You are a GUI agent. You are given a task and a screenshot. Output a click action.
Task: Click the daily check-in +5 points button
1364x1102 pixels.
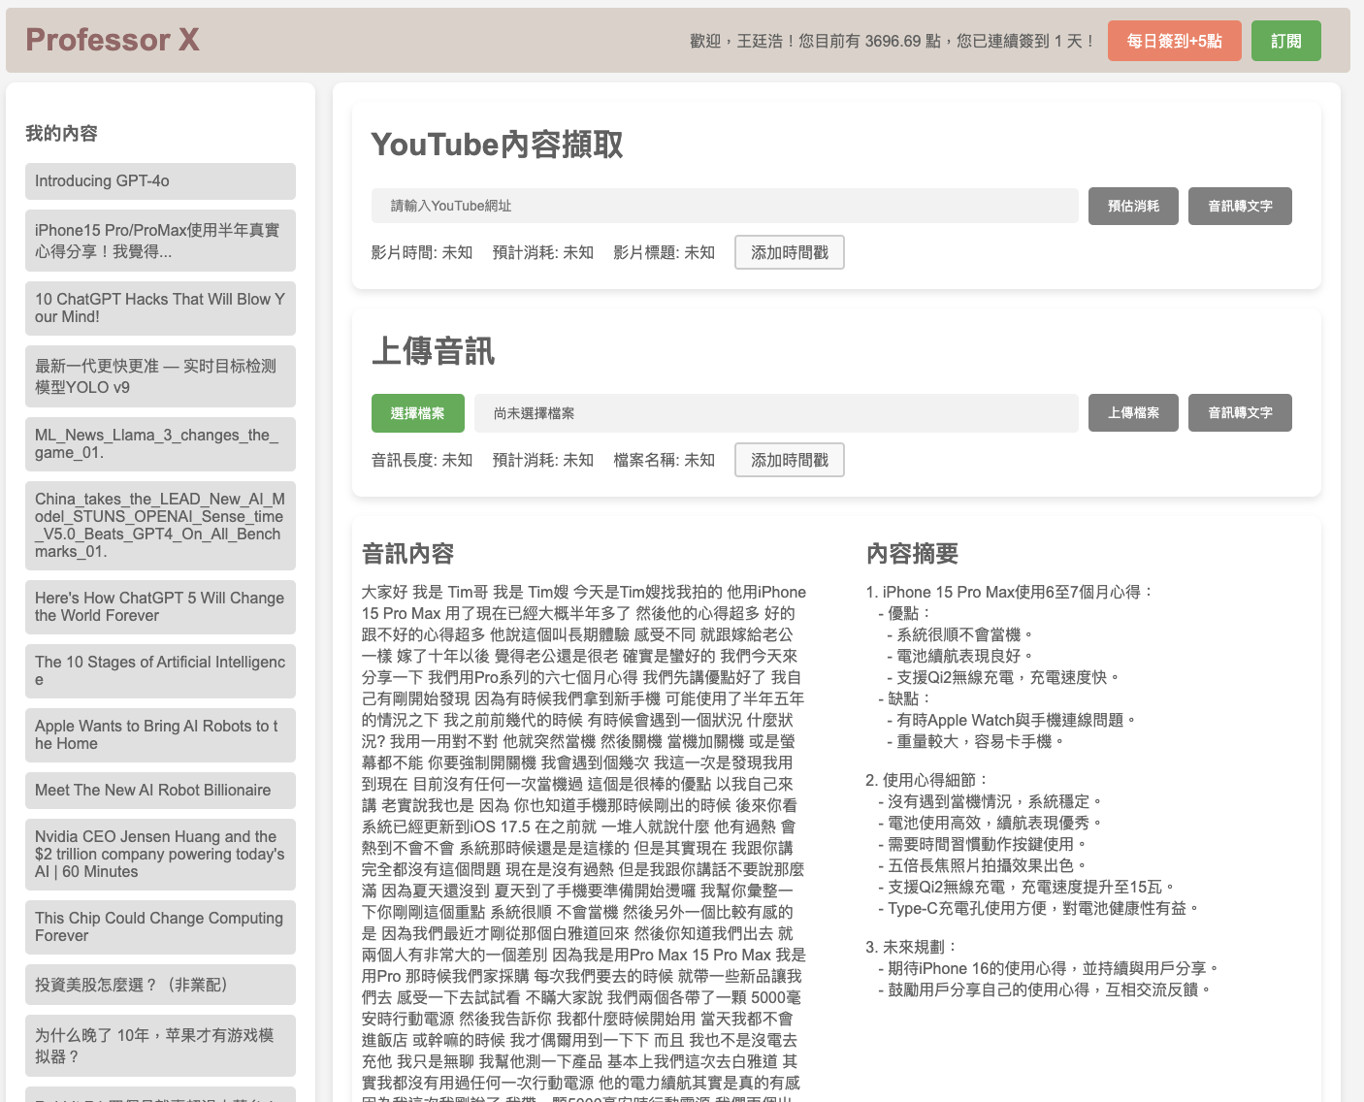coord(1174,41)
